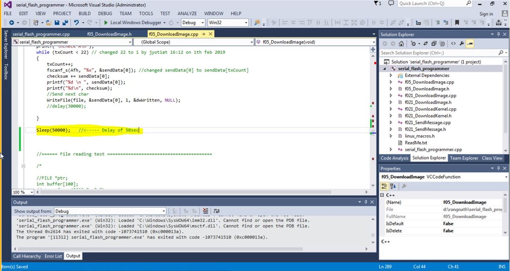Image resolution: width=510 pixels, height=271 pixels.
Task: Open the Win32 platform dropdown
Action: [x=228, y=23]
